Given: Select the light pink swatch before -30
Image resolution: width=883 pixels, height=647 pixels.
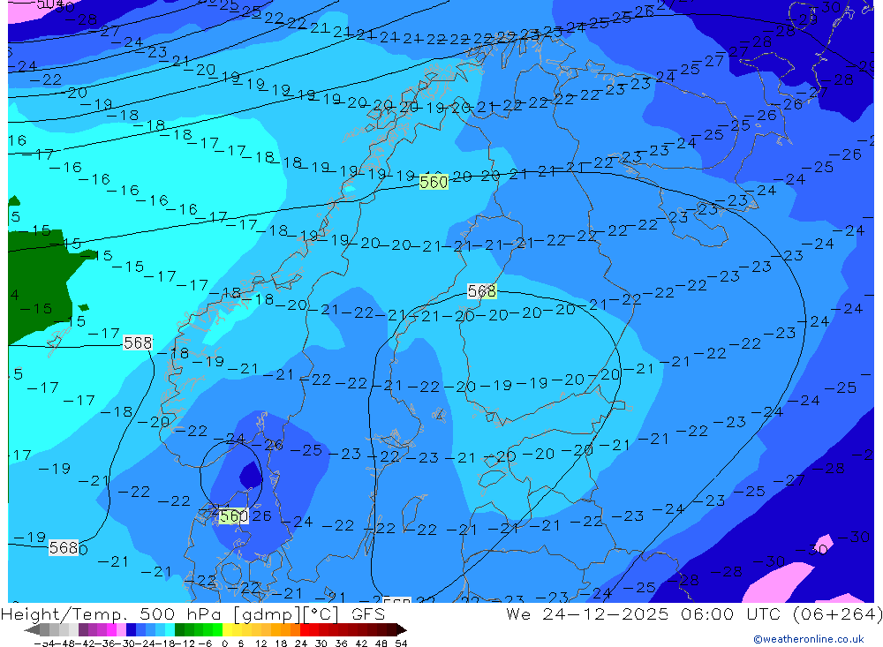Looking at the screenshot, I should [121, 629].
